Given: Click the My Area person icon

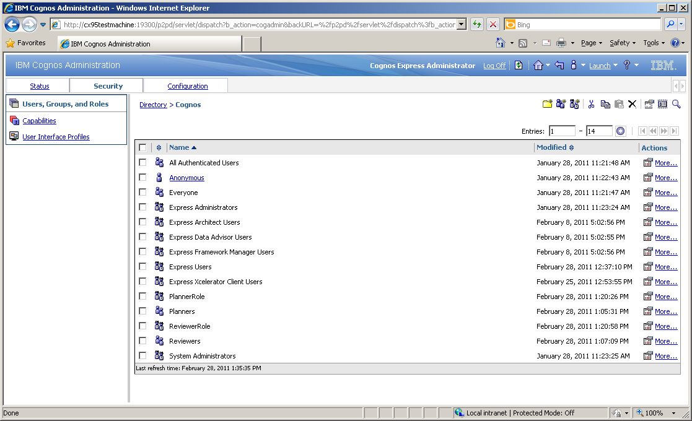Looking at the screenshot, I should (x=573, y=65).
